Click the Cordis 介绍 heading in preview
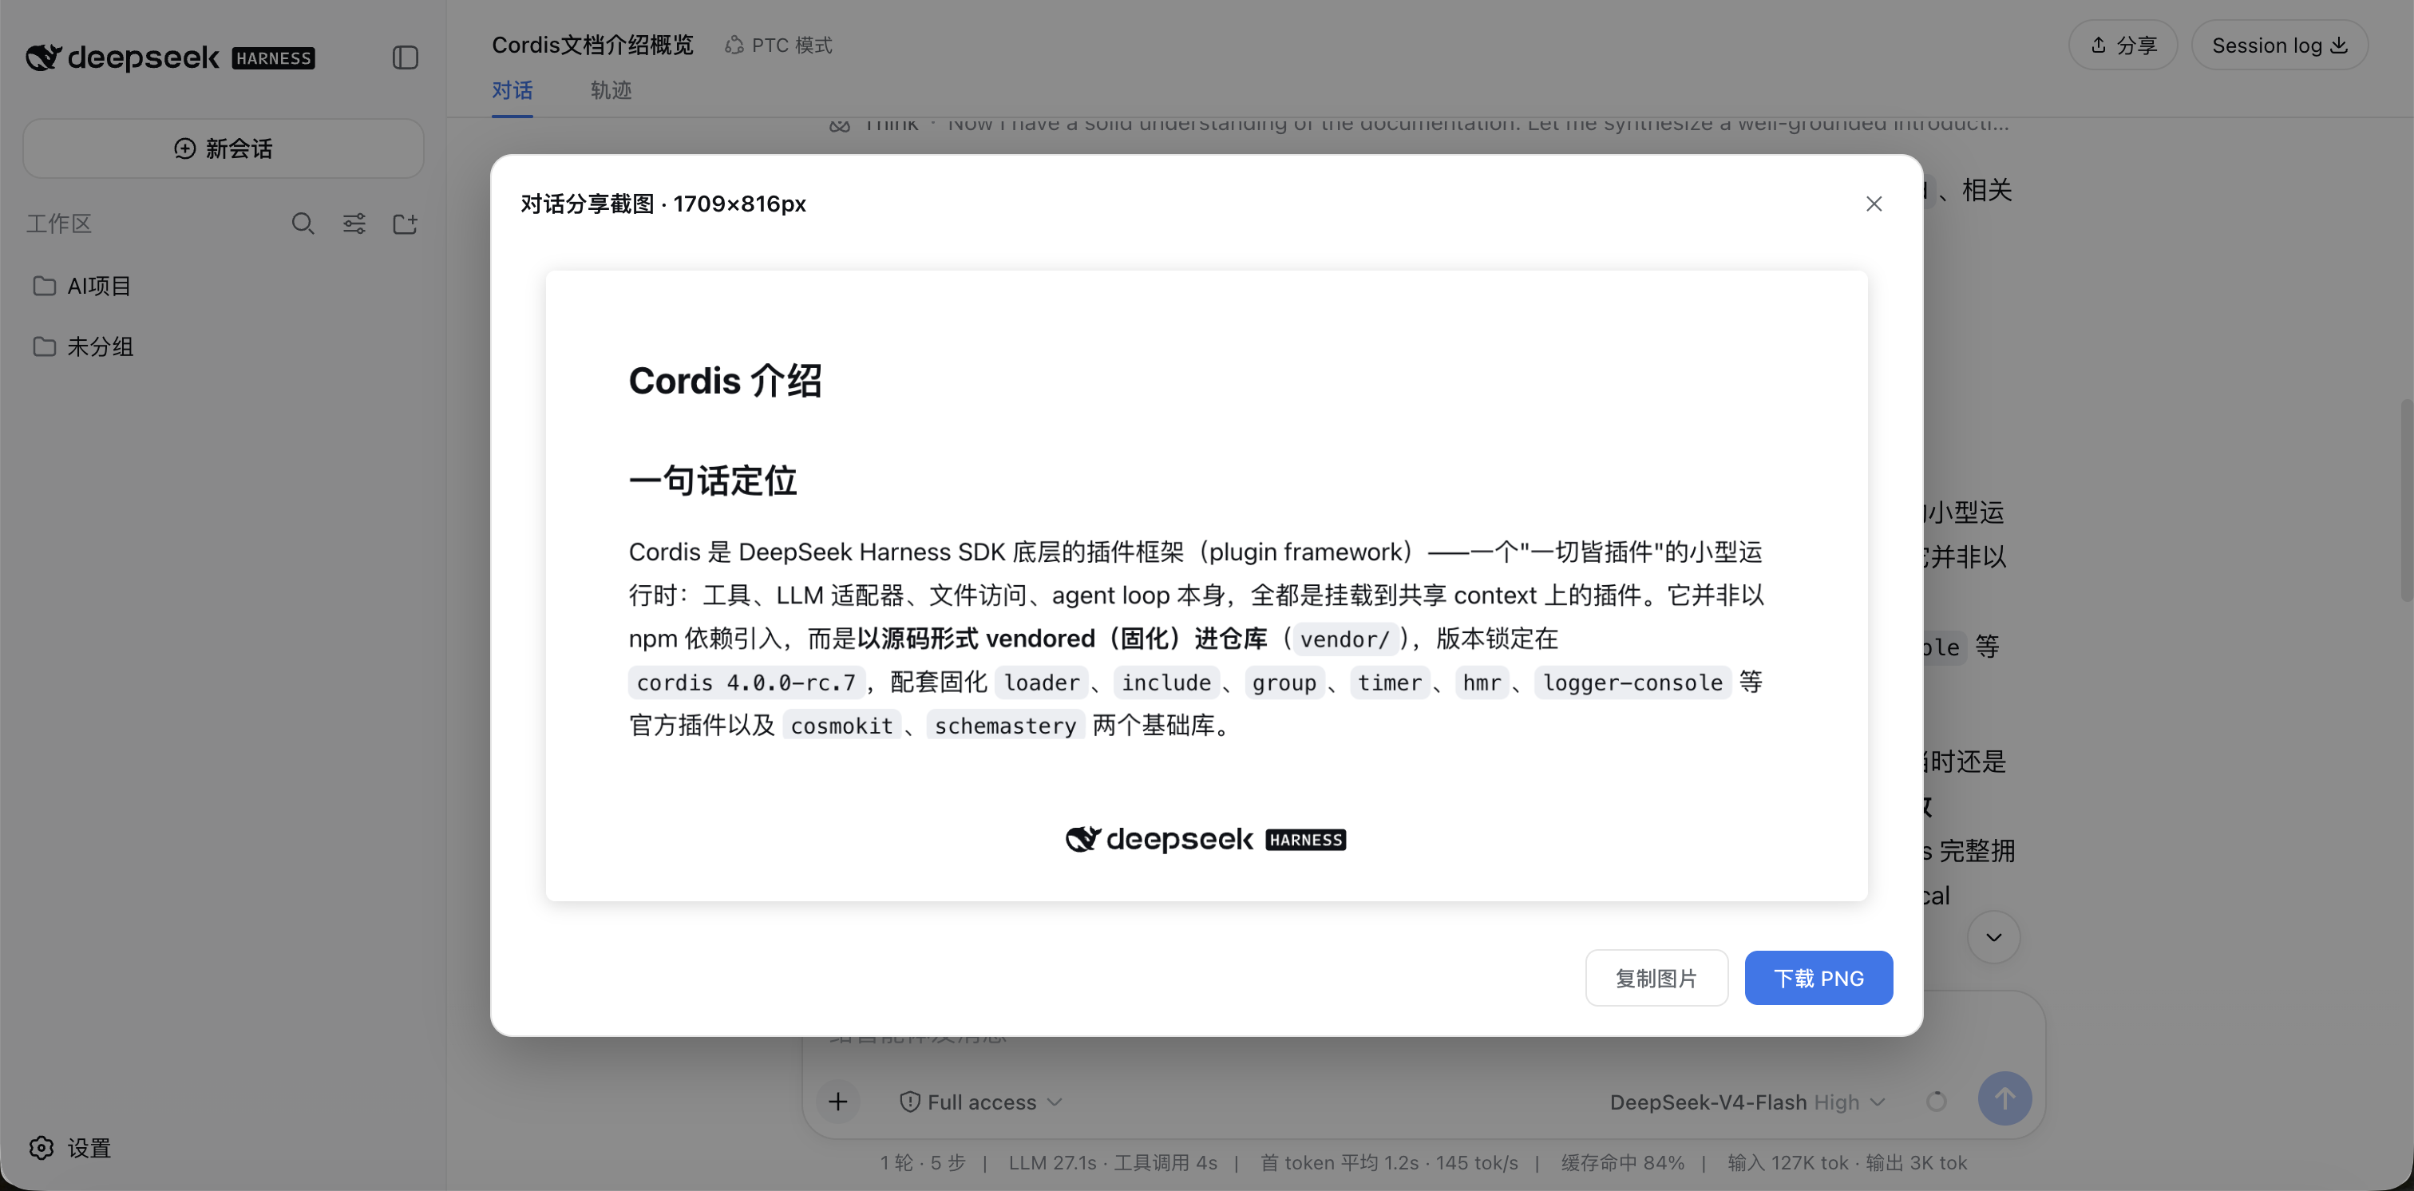Screen dimensions: 2414x1191 726,381
